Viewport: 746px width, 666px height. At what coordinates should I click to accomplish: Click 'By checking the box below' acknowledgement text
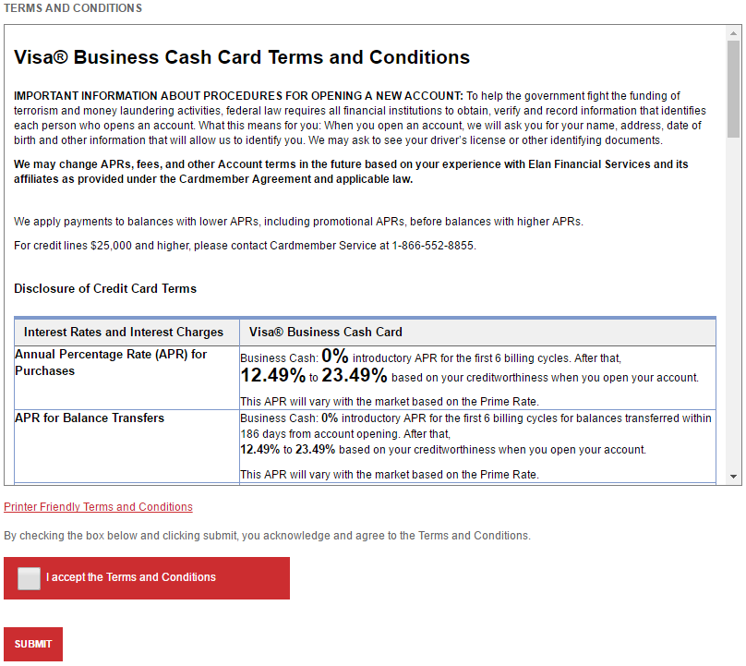(268, 536)
